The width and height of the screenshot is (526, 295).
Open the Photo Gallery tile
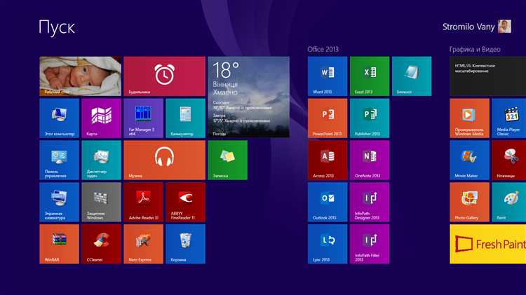point(470,202)
